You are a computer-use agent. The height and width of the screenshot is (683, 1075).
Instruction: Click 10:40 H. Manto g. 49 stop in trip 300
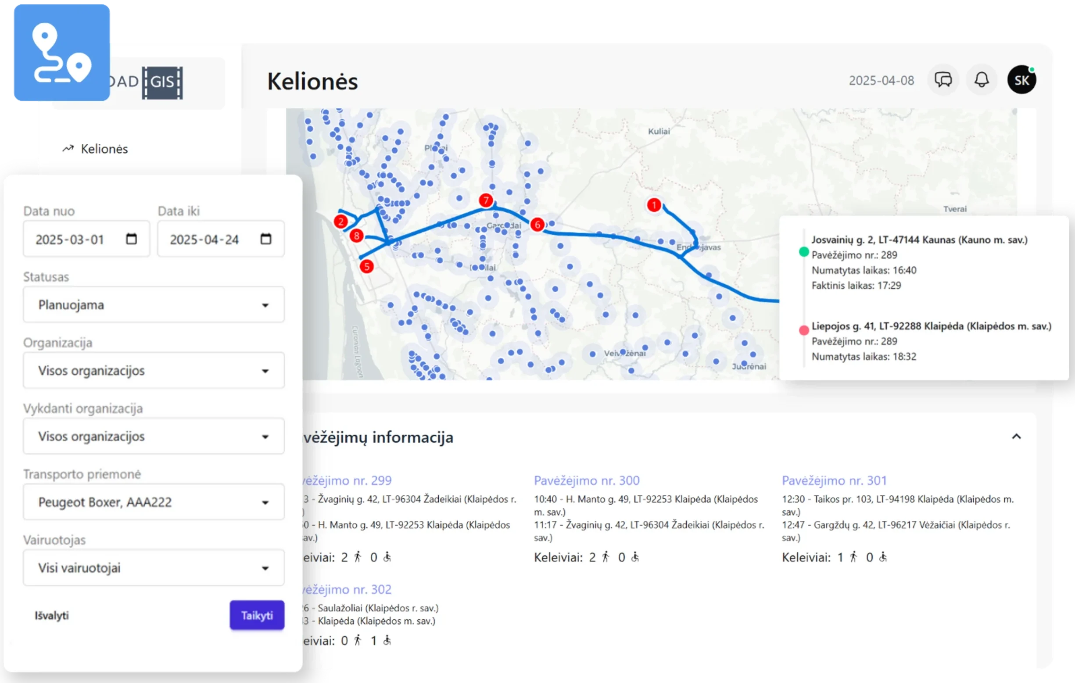(645, 505)
